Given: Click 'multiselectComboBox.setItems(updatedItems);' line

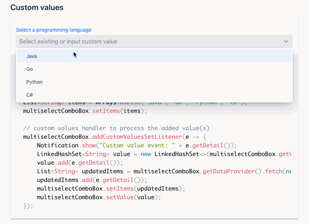Looking at the screenshot, I should (x=111, y=188).
